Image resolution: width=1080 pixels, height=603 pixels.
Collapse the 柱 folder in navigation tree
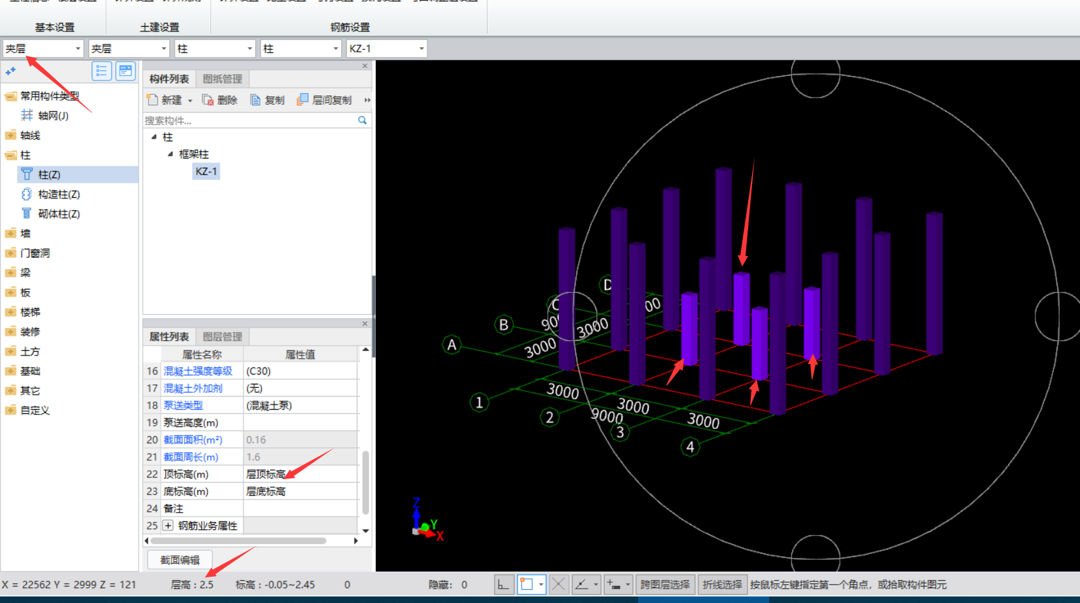tap(10, 155)
